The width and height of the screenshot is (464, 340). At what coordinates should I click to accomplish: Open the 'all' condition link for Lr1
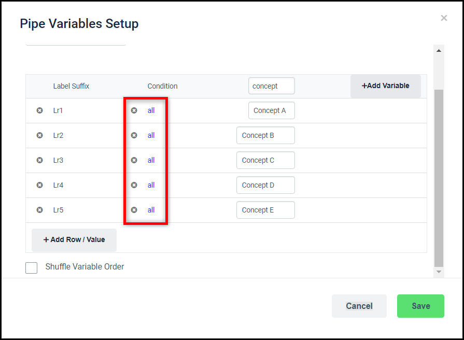tap(151, 110)
